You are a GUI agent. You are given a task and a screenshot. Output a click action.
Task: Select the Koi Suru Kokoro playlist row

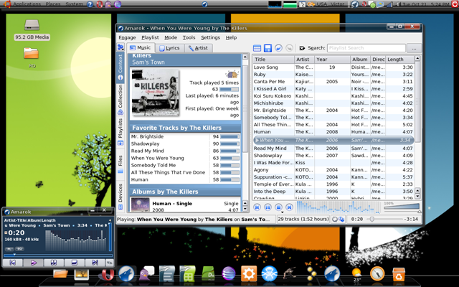[x=333, y=96]
